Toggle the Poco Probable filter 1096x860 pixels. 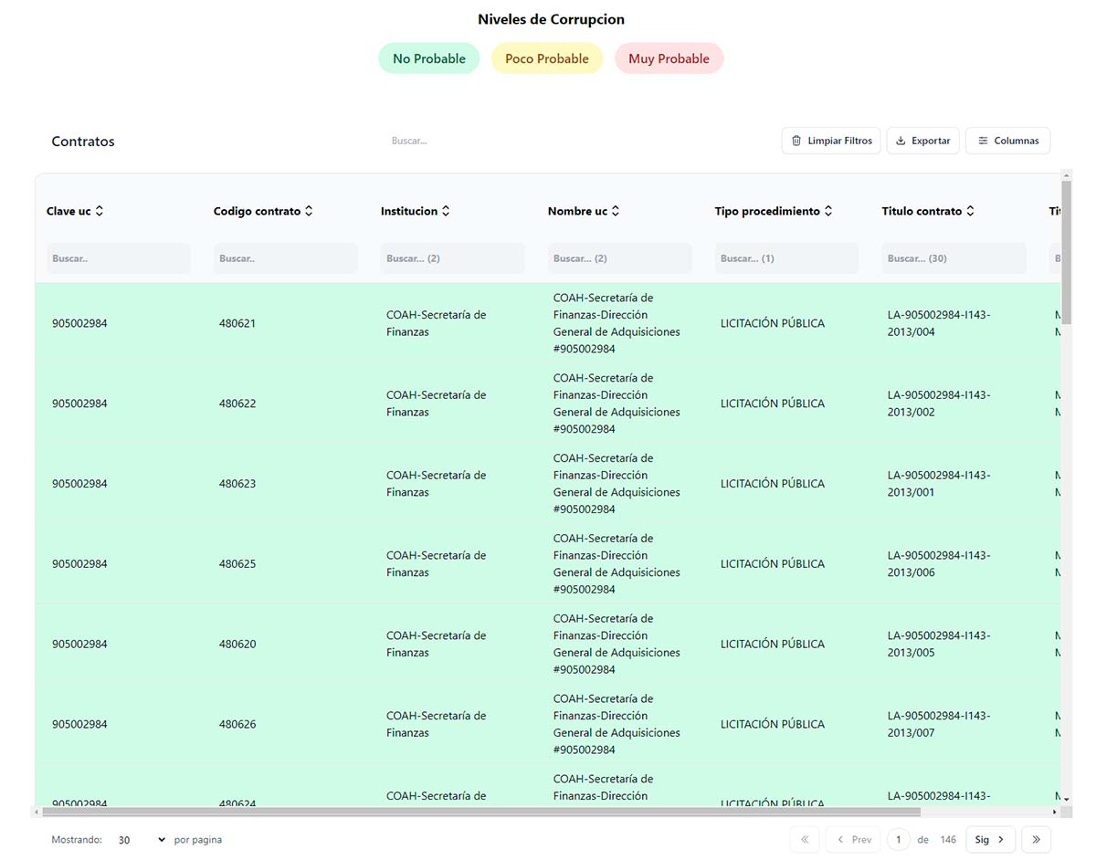[546, 58]
